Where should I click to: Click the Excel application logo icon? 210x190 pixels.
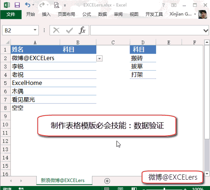coord(7,5)
